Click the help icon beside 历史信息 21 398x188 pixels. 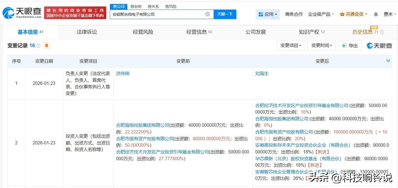382,32
